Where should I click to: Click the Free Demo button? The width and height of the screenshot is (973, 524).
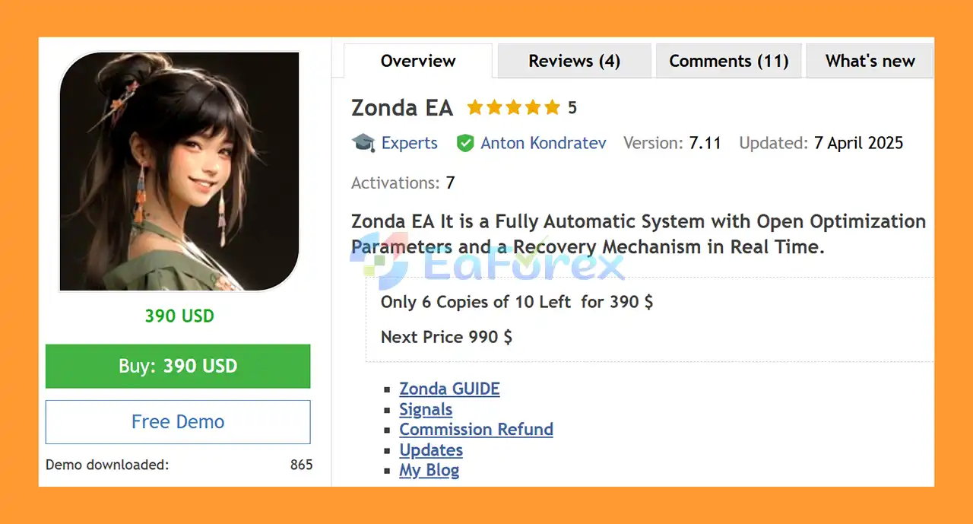[178, 422]
